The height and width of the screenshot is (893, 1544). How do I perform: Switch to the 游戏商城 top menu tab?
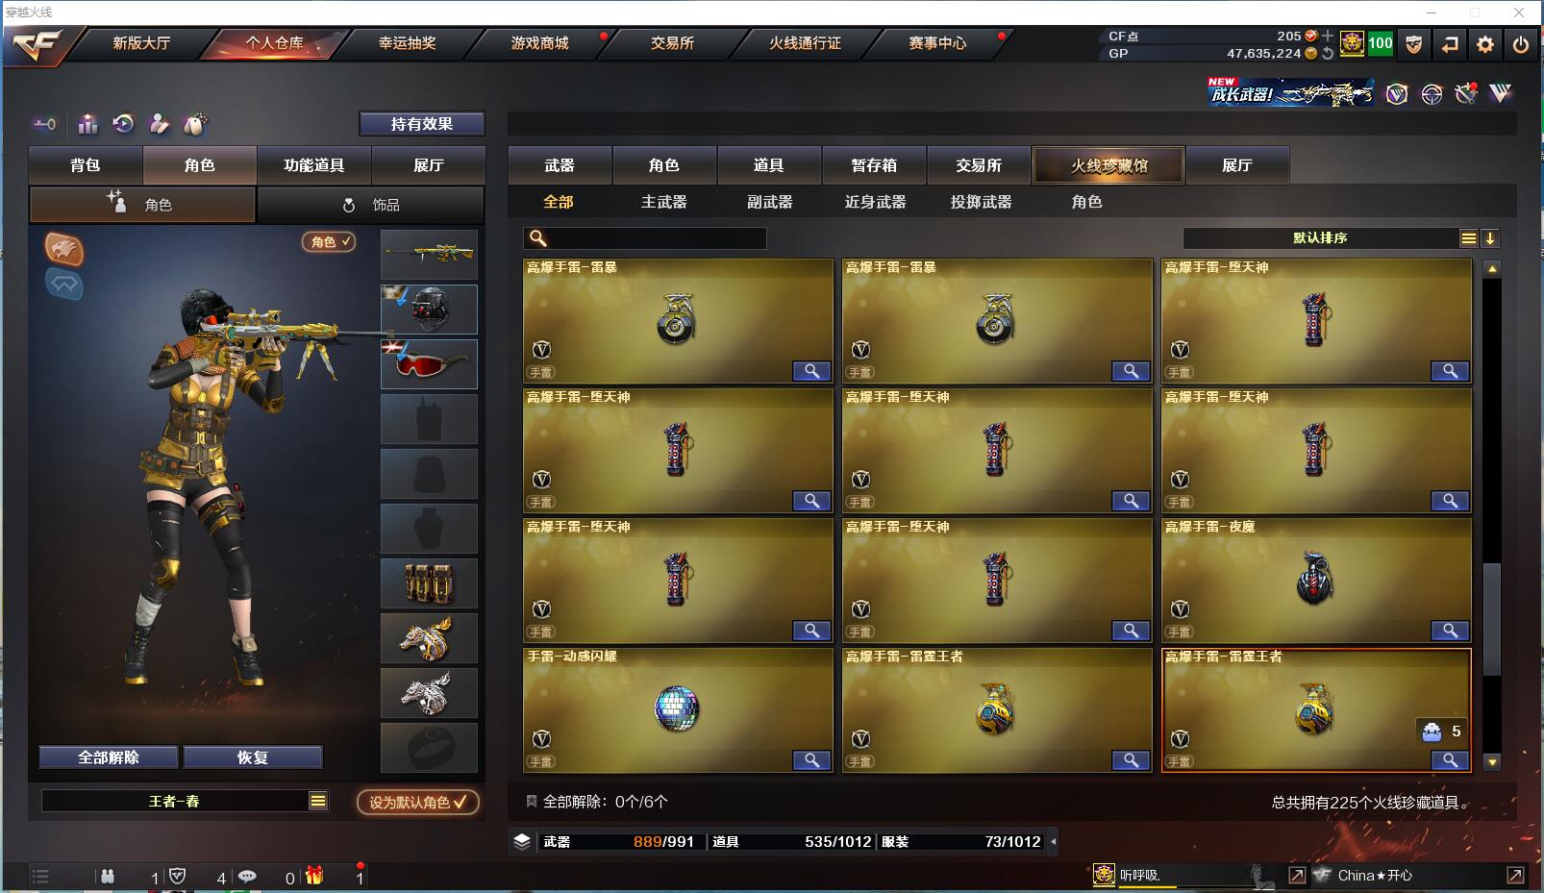point(539,43)
